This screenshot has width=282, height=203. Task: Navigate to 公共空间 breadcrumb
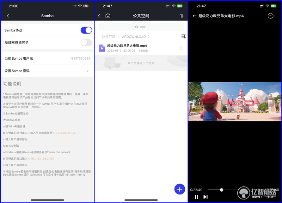click(109, 37)
